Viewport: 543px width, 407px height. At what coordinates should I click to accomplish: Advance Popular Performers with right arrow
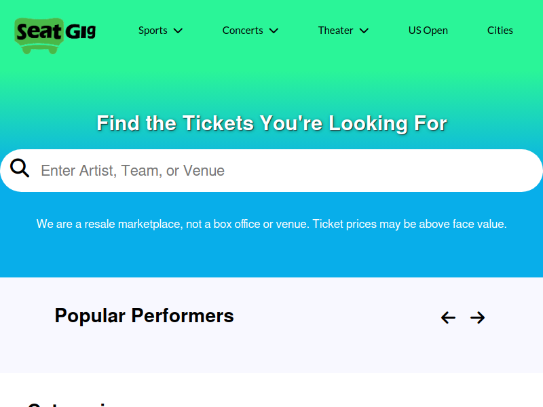(477, 317)
